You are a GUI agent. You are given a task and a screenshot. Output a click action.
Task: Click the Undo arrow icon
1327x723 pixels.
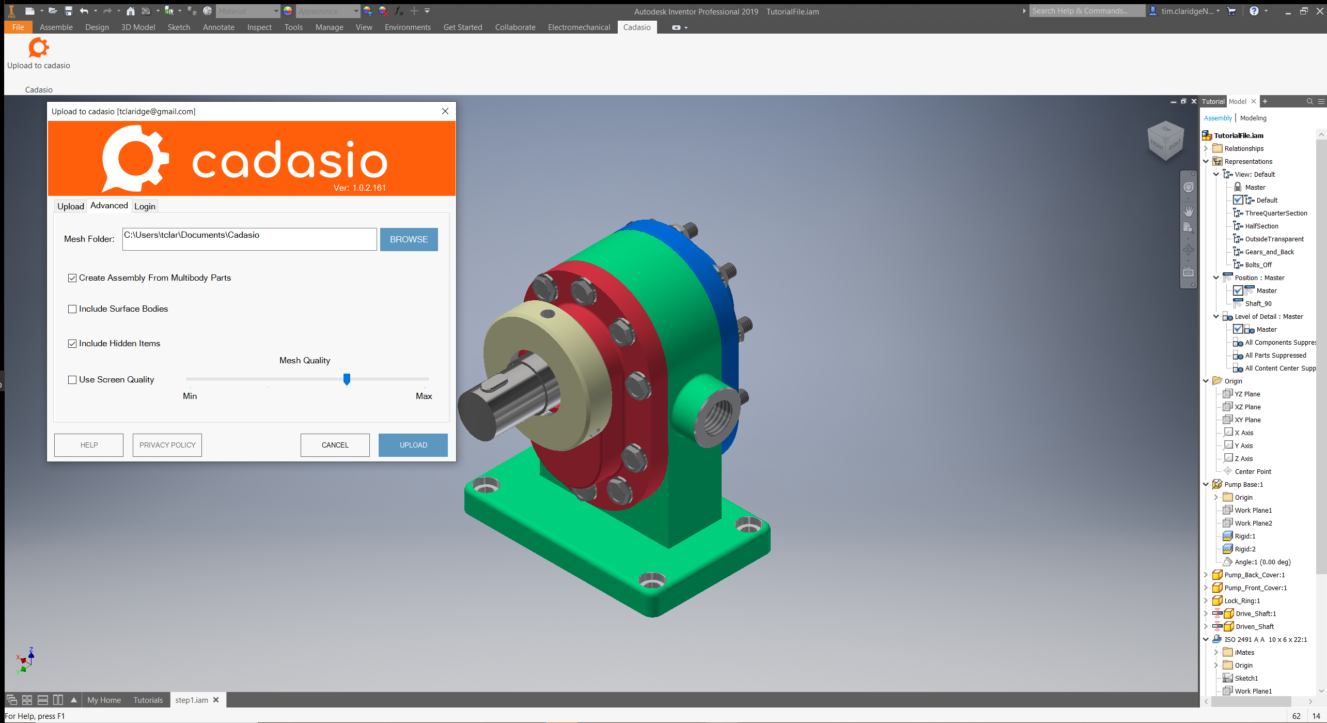click(84, 11)
